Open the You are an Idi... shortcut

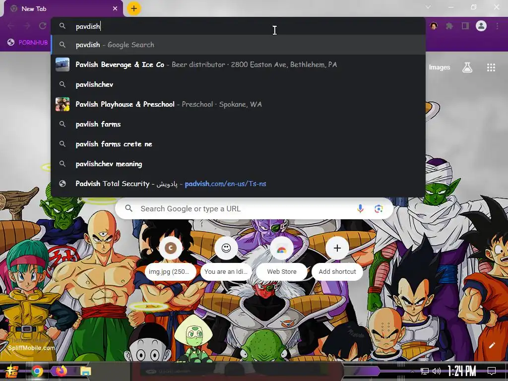pos(226,259)
